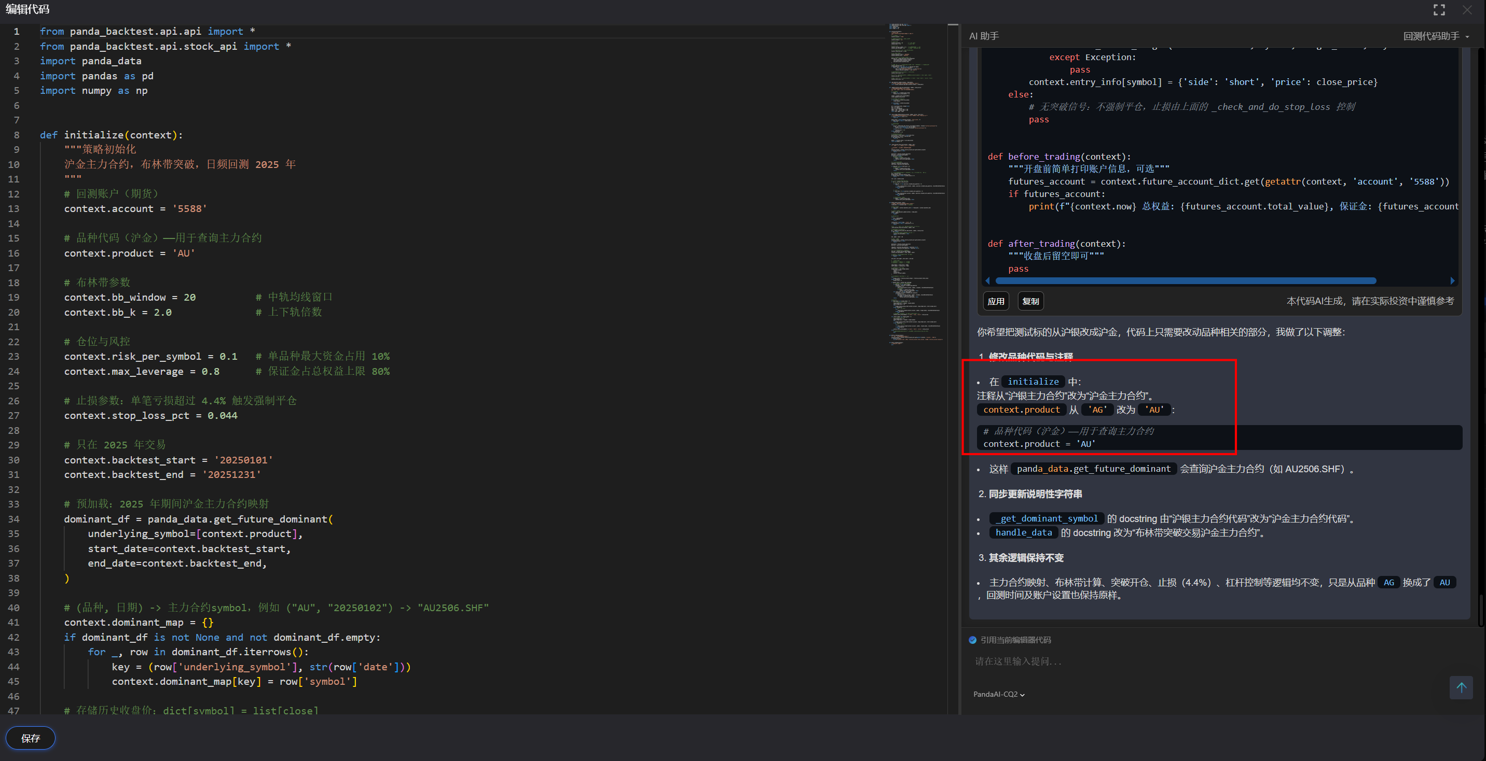Click the context.account = '5588' line
Image resolution: width=1486 pixels, height=761 pixels.
coord(135,209)
